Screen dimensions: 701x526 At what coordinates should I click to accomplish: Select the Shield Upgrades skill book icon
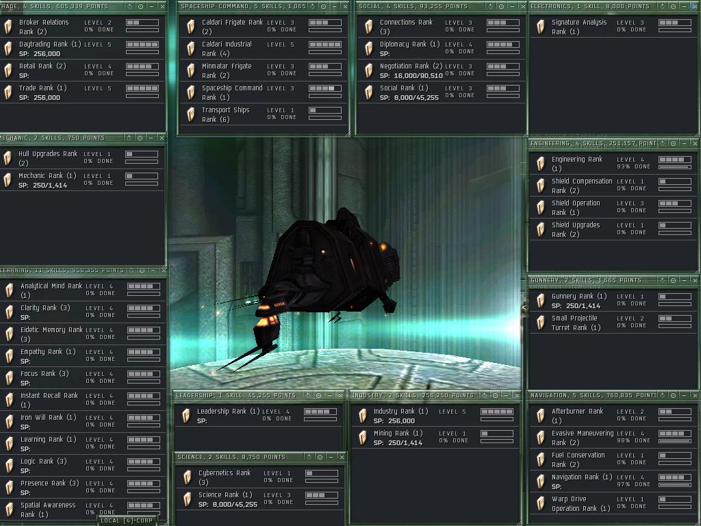pos(541,229)
